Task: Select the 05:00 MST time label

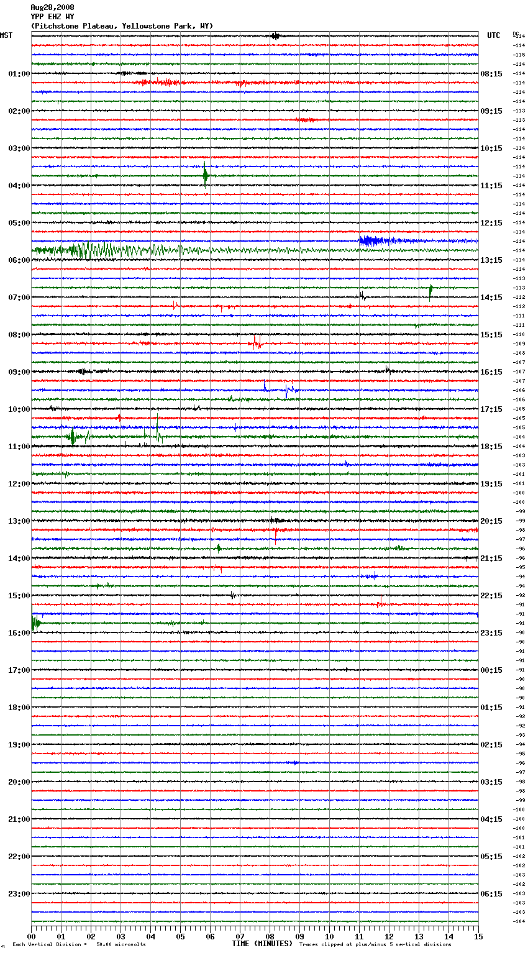Action: coord(19,223)
